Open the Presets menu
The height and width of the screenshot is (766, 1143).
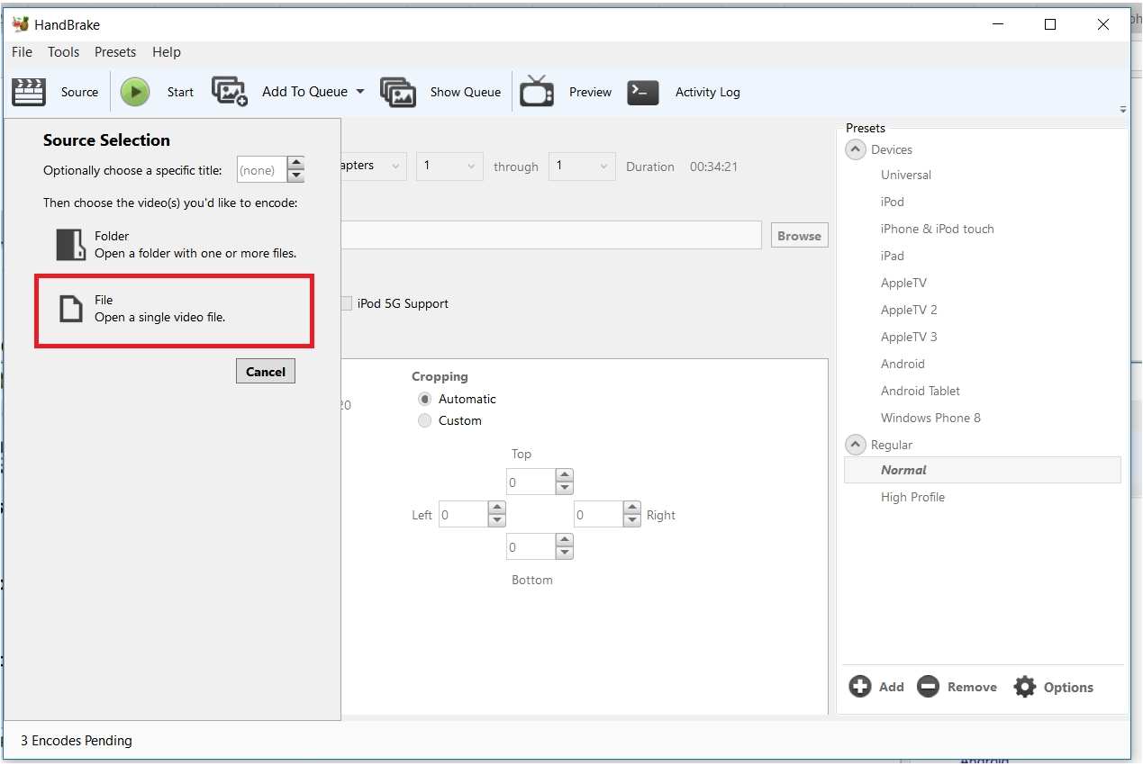click(x=115, y=52)
